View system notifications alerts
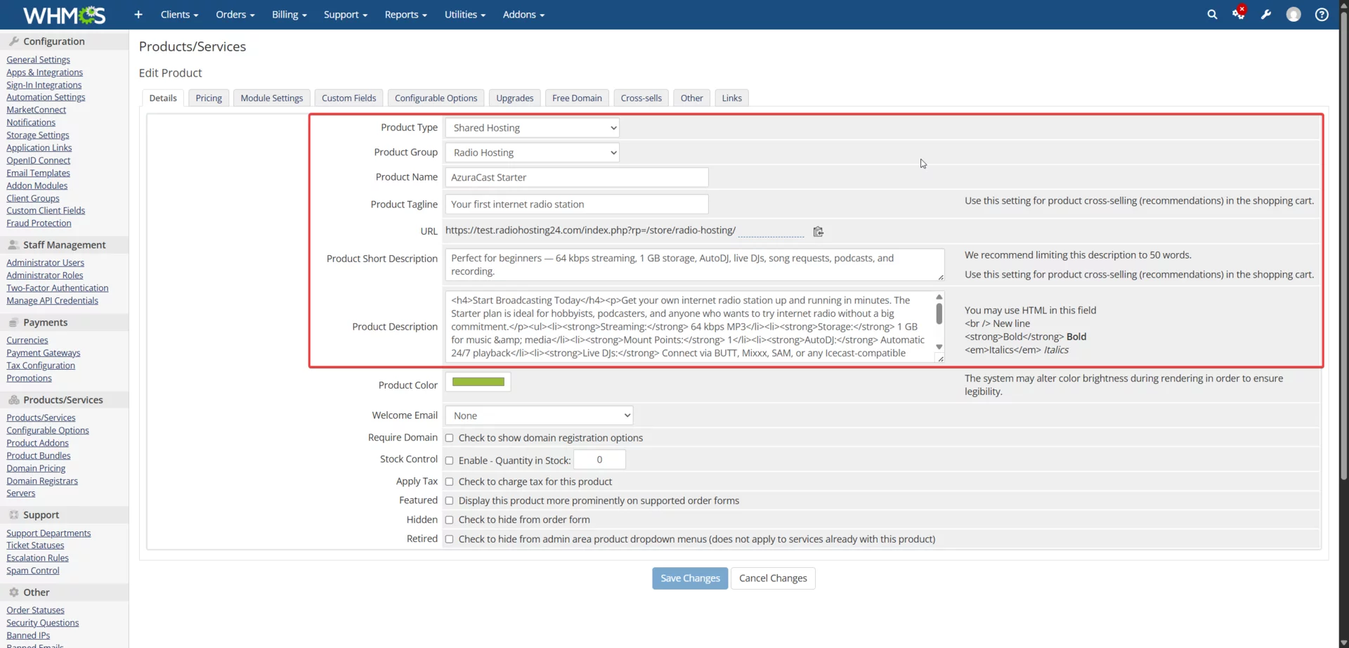Viewport: 1349px width, 648px height. 1239,14
